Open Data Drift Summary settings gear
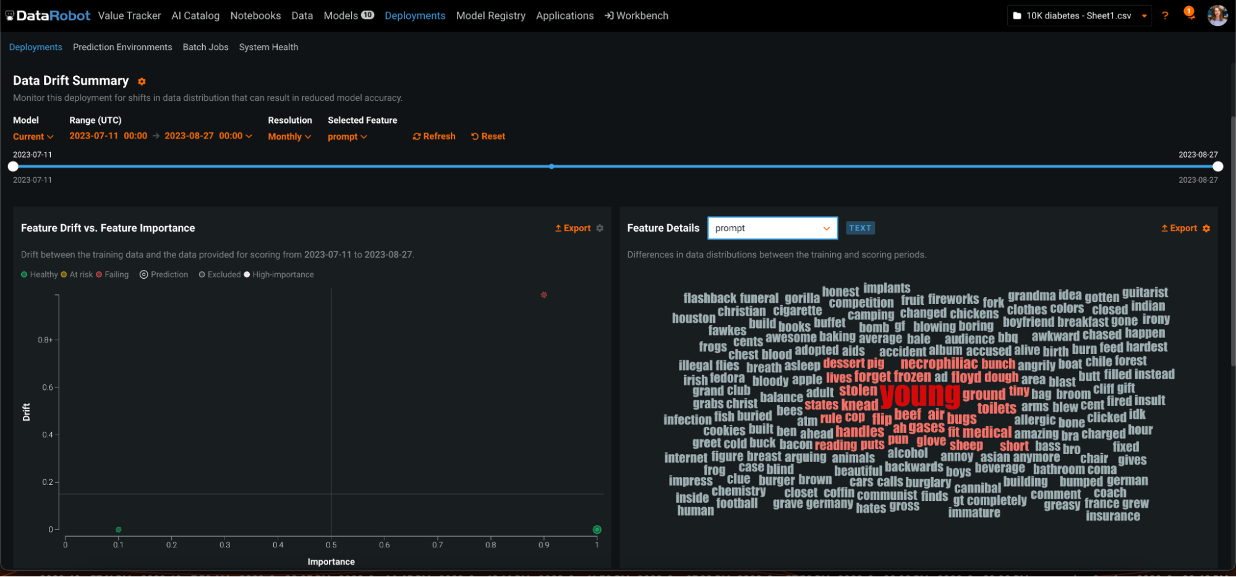 pyautogui.click(x=142, y=82)
